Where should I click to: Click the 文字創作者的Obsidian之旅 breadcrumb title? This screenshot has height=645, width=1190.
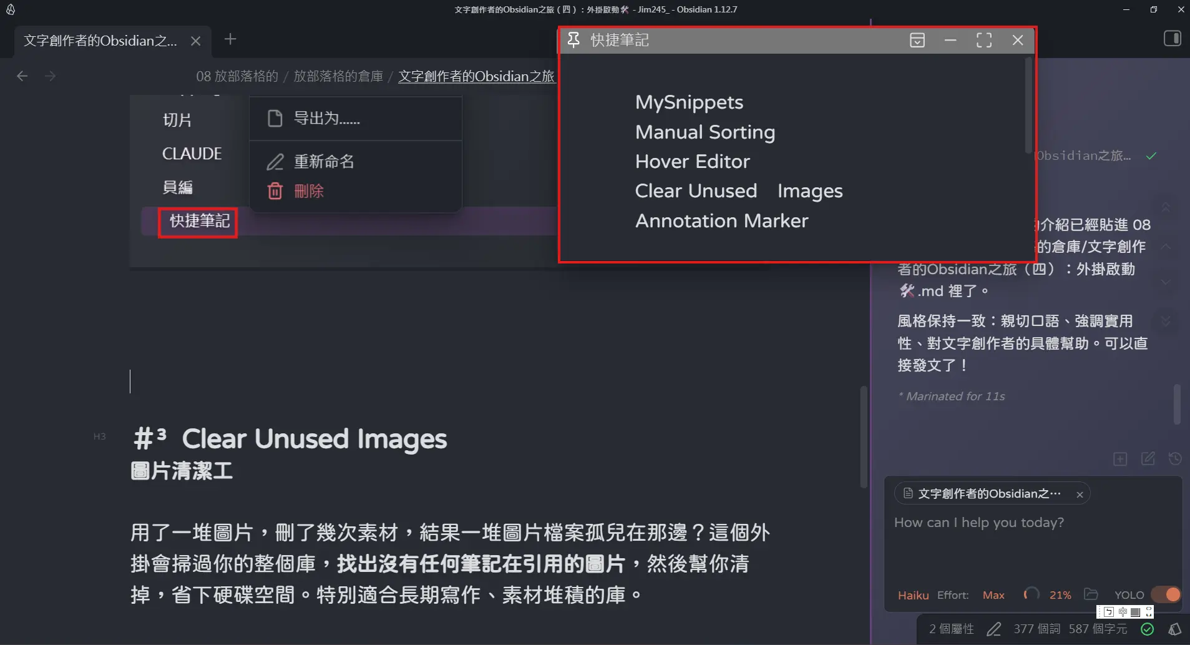point(476,76)
